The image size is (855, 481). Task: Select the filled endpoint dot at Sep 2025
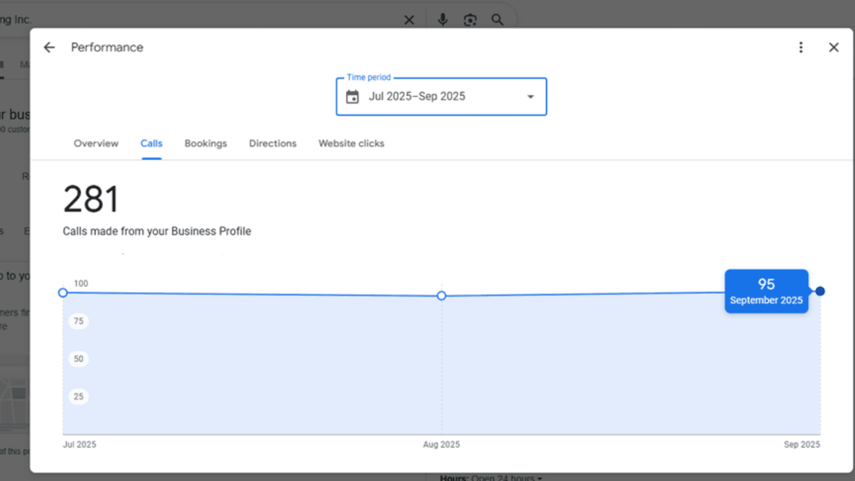[x=820, y=291]
